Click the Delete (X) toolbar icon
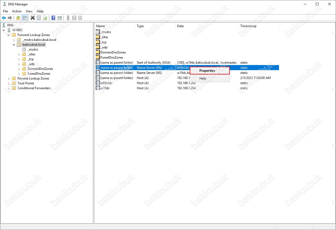The image size is (336, 230). pos(33,18)
